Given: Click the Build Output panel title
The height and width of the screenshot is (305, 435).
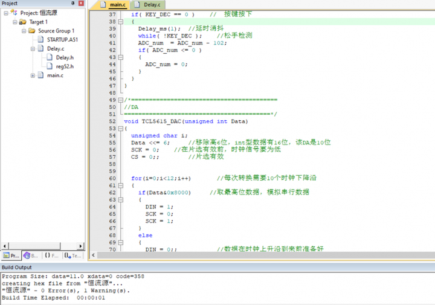Looking at the screenshot, I should (17, 268).
